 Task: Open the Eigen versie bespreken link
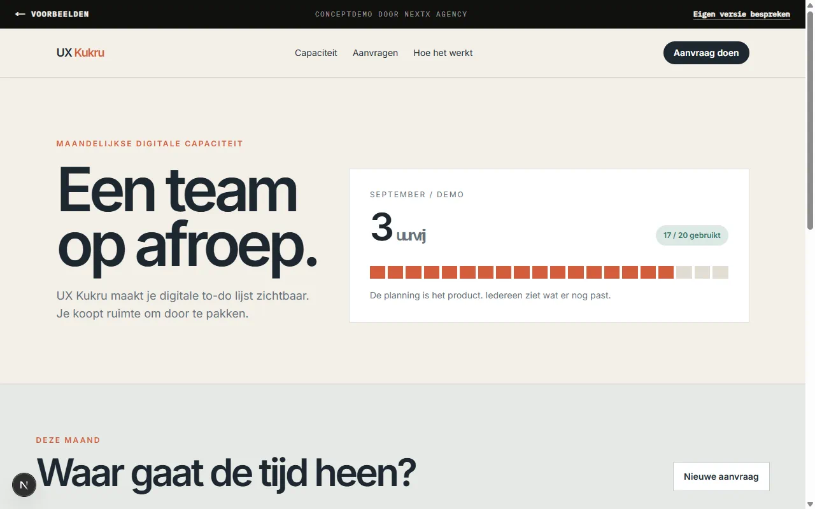742,14
